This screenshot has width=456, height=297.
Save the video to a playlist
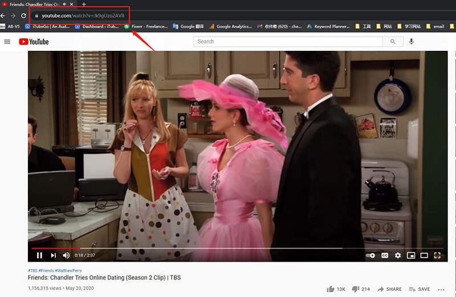[419, 289]
